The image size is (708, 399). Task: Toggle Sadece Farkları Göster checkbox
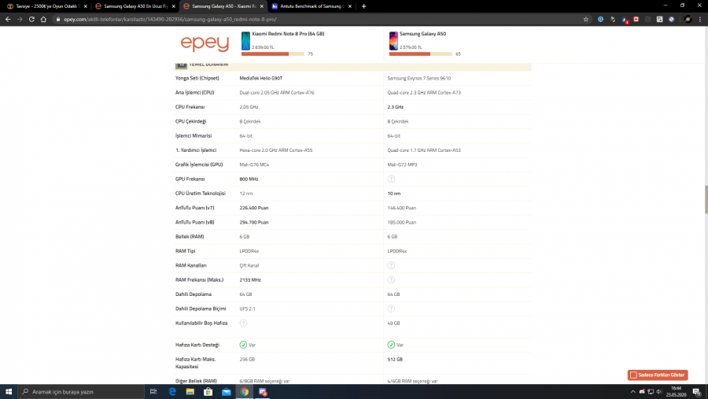633,375
